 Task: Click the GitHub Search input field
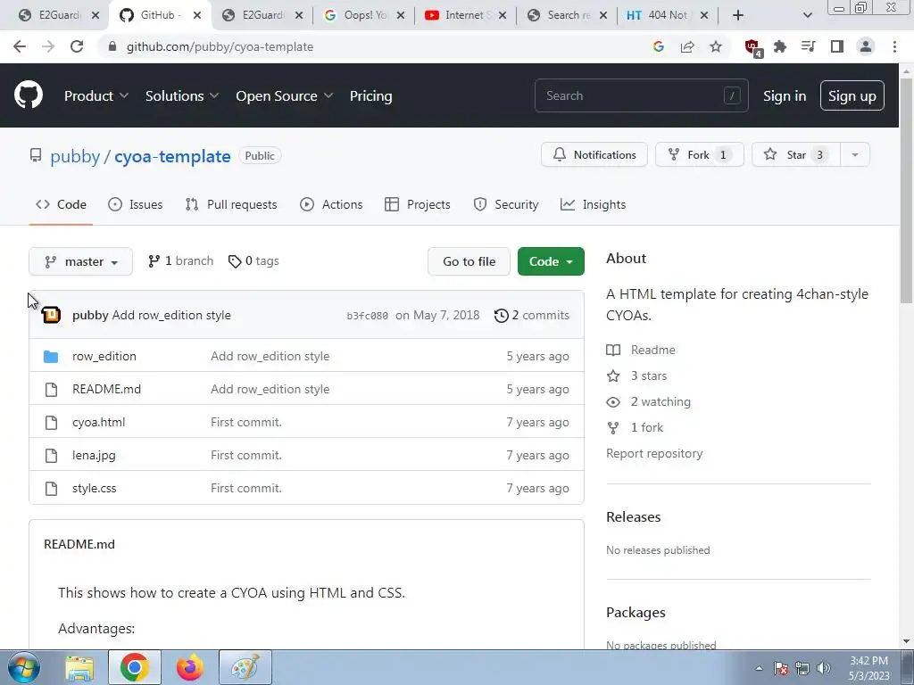coord(641,95)
